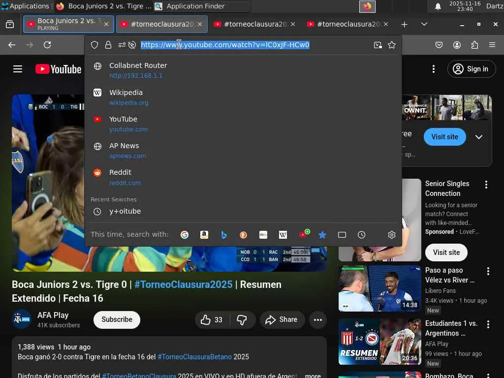Click the #TorneoClausura2025 hashtag in title

(183, 284)
